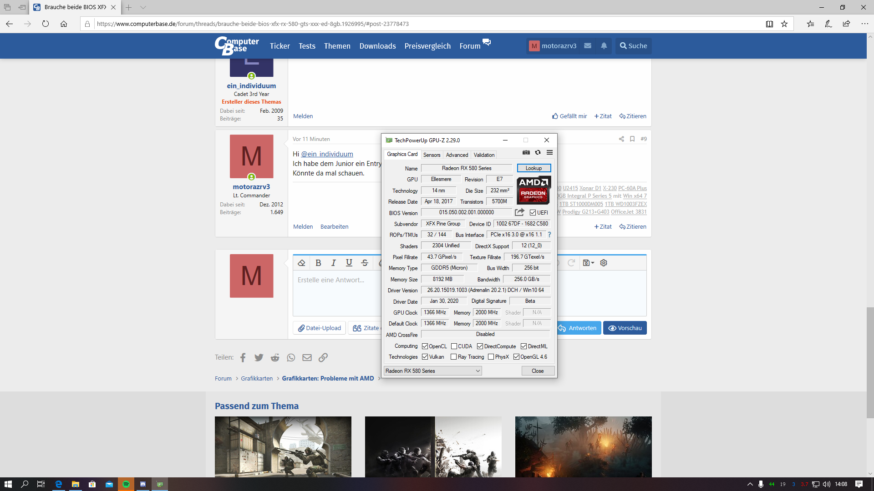874x491 pixels.
Task: Click the forum notifications bell icon
Action: (x=604, y=46)
